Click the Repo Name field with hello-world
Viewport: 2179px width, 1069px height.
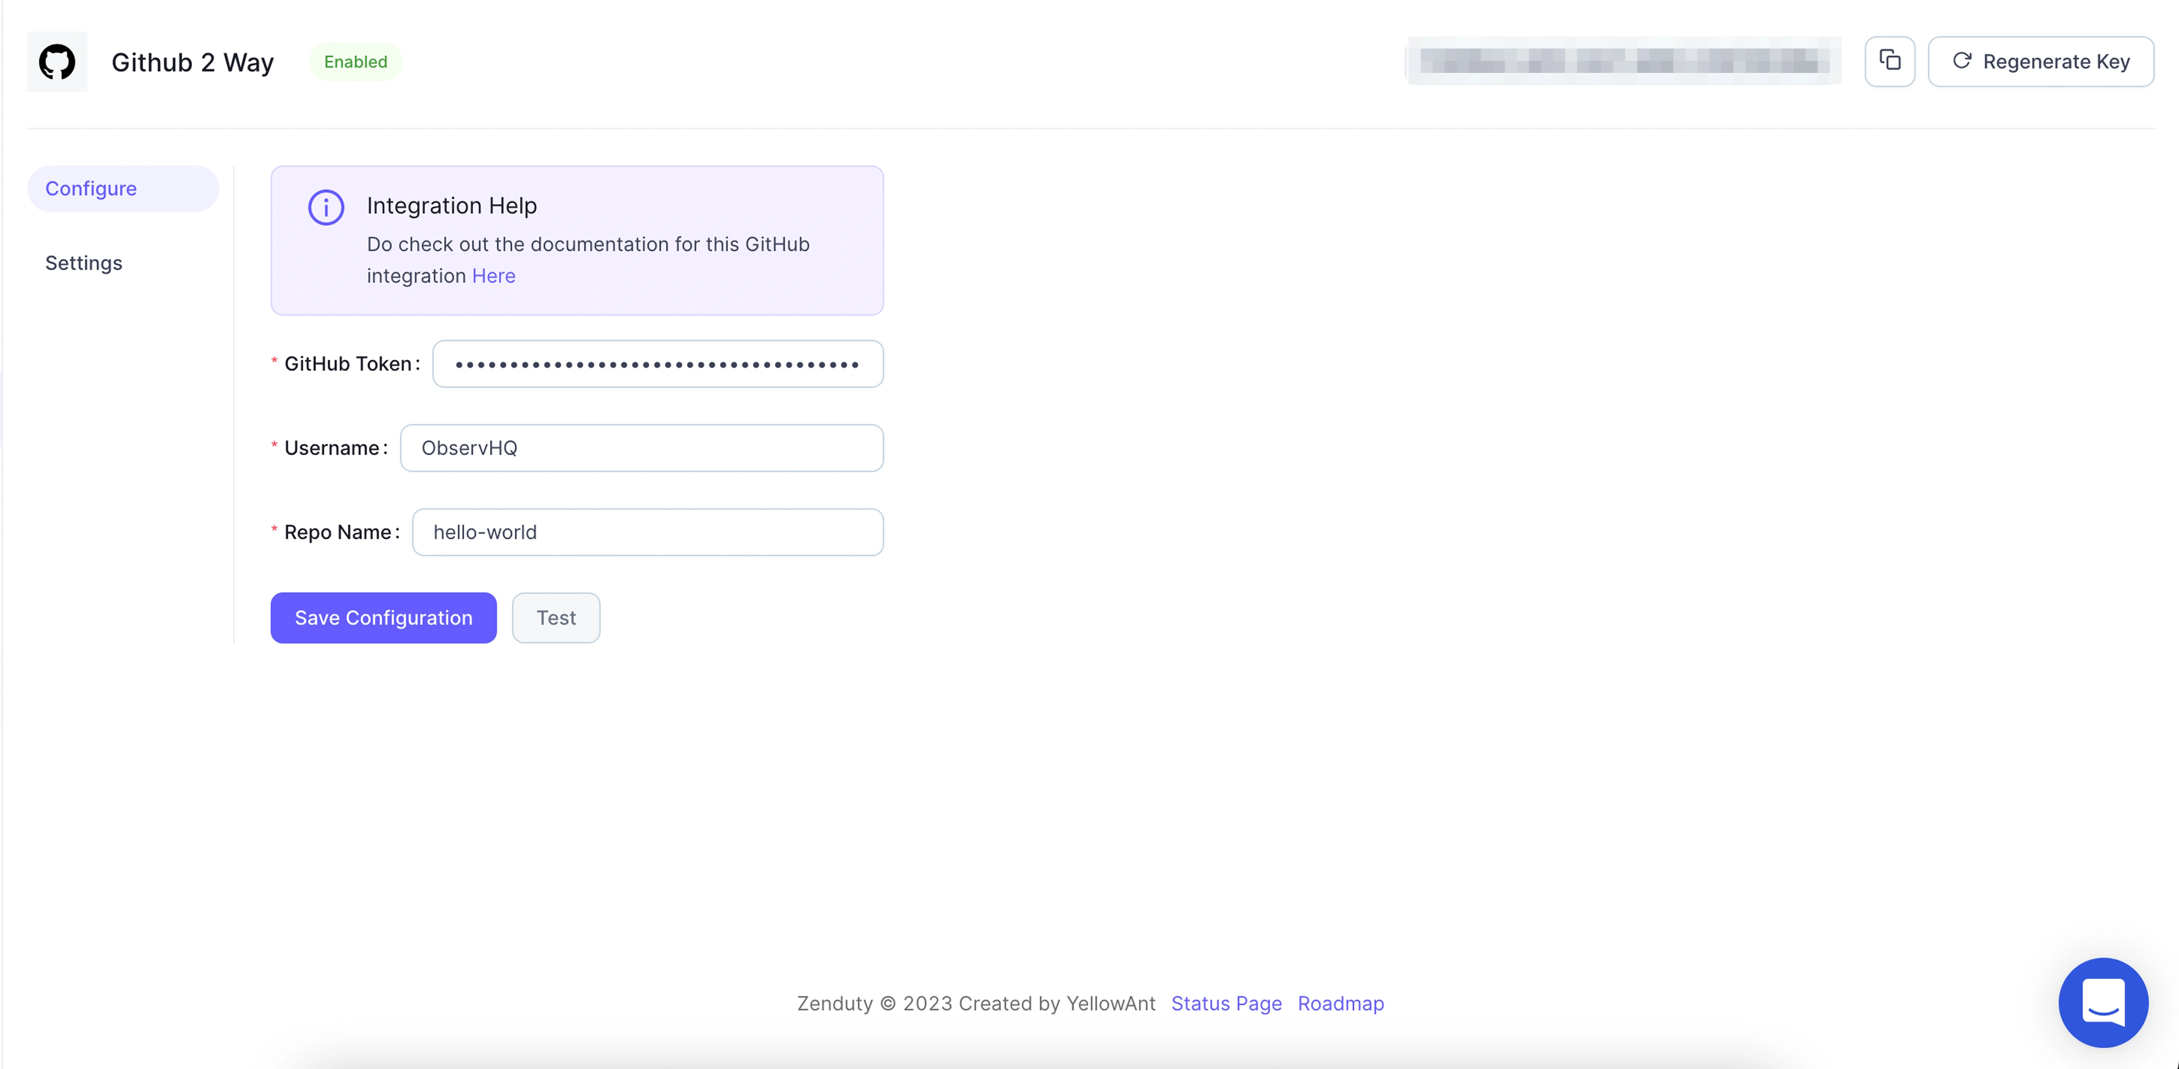pyautogui.click(x=647, y=533)
